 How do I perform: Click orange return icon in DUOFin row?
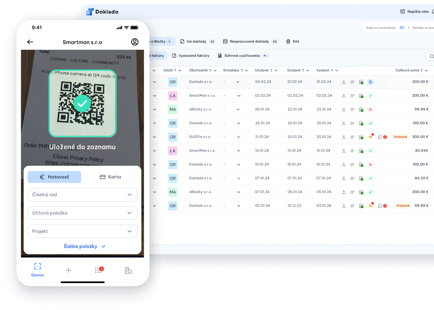(371, 137)
